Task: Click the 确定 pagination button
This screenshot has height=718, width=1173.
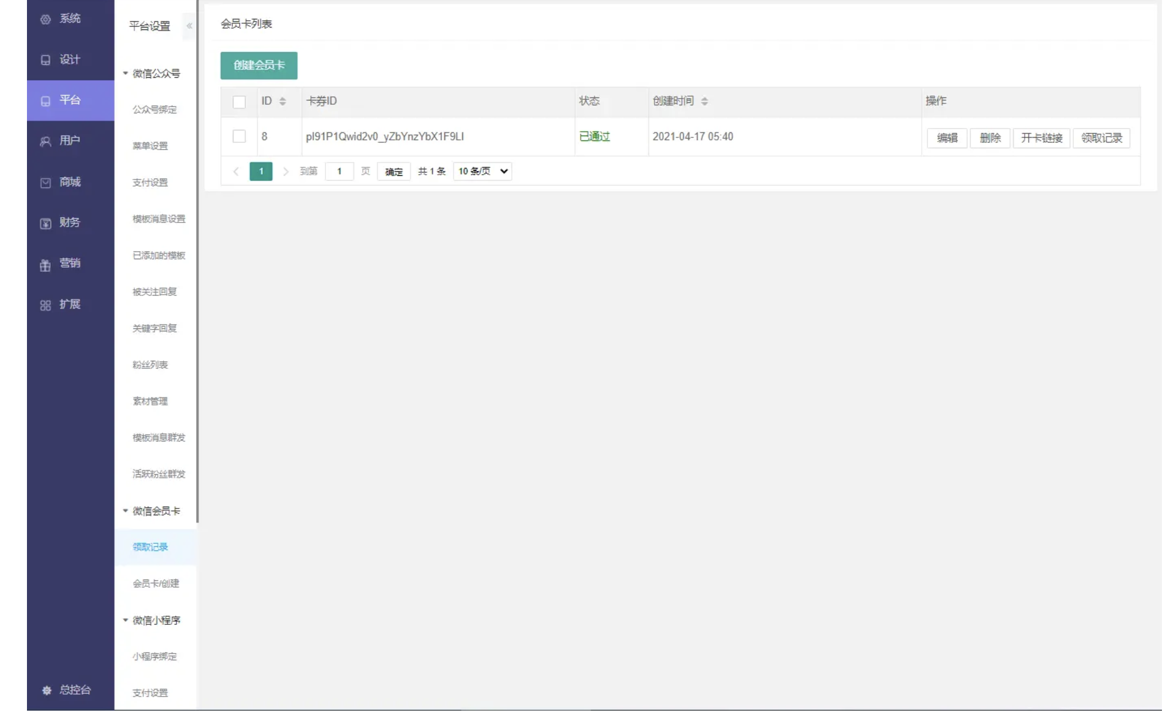Action: point(394,172)
